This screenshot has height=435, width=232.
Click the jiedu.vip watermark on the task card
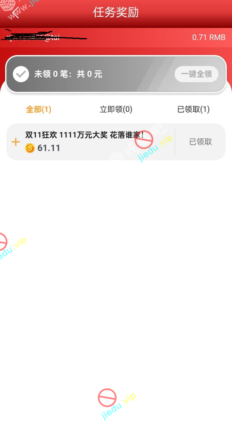(155, 149)
